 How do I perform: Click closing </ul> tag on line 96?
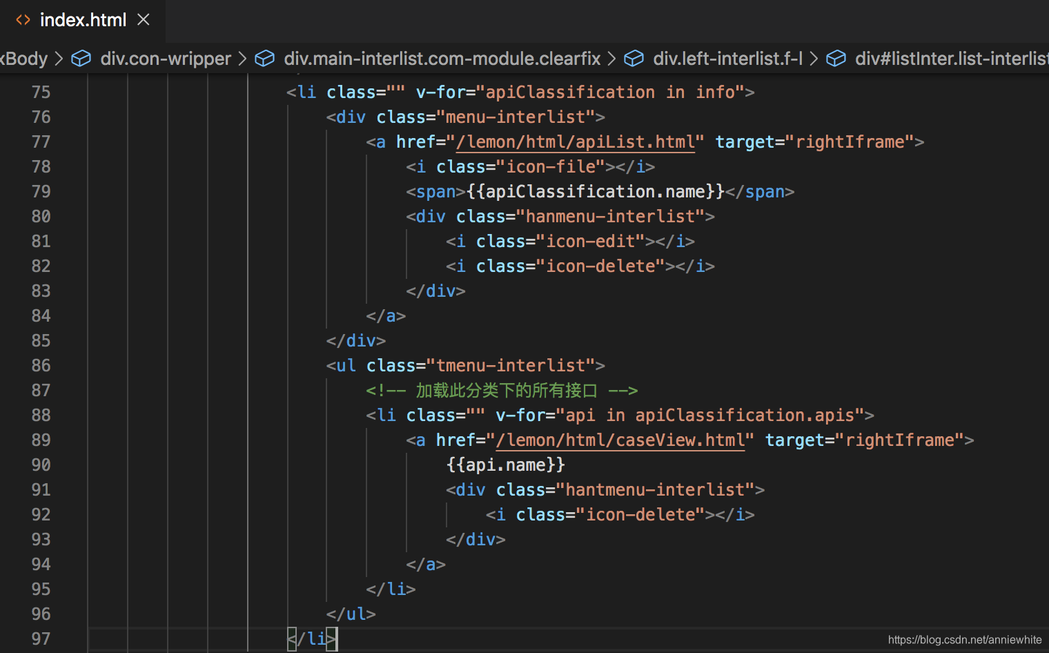tap(351, 614)
